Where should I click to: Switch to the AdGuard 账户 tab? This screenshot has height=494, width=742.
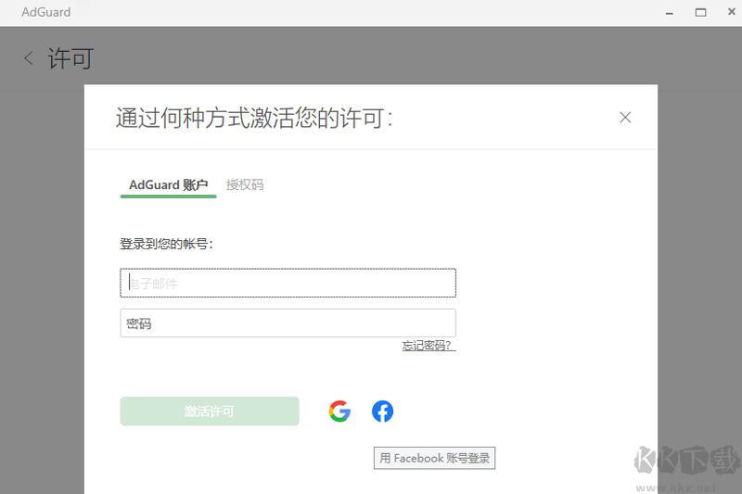coord(168,184)
